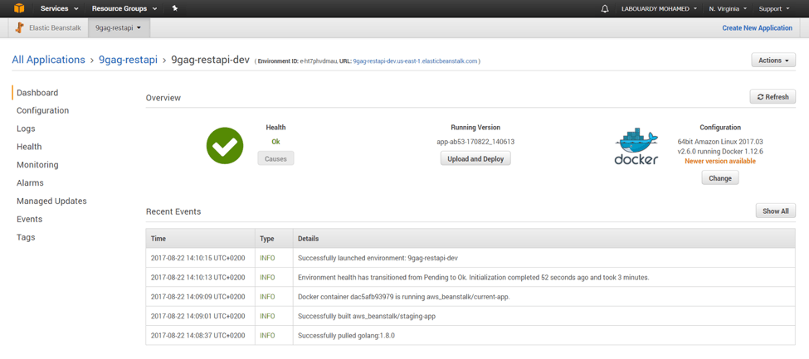Open Tags in the sidebar
This screenshot has width=809, height=359.
pyautogui.click(x=26, y=237)
